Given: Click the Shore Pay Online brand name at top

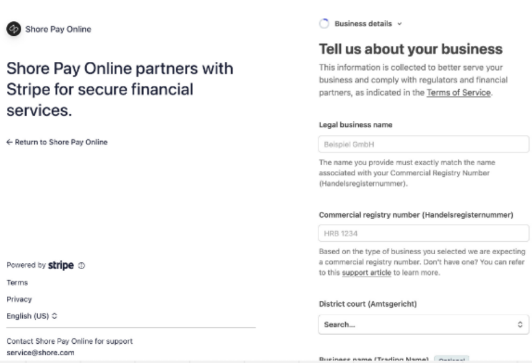Looking at the screenshot, I should click(x=56, y=28).
